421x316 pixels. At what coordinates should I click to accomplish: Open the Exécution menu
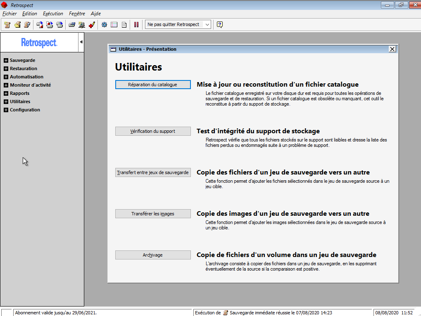(53, 14)
